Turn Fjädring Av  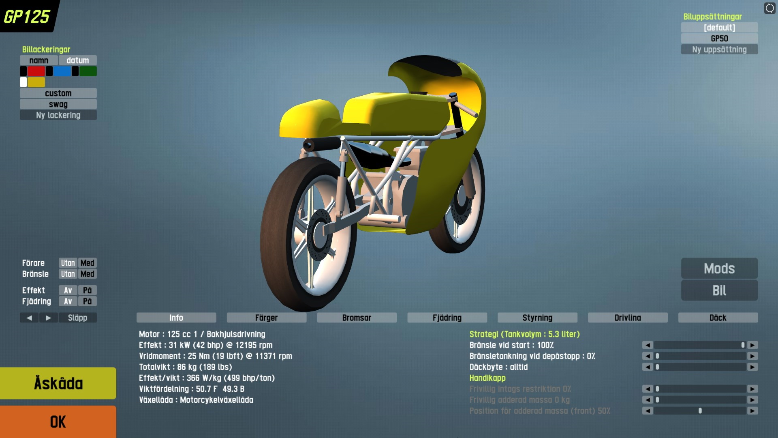coord(68,301)
